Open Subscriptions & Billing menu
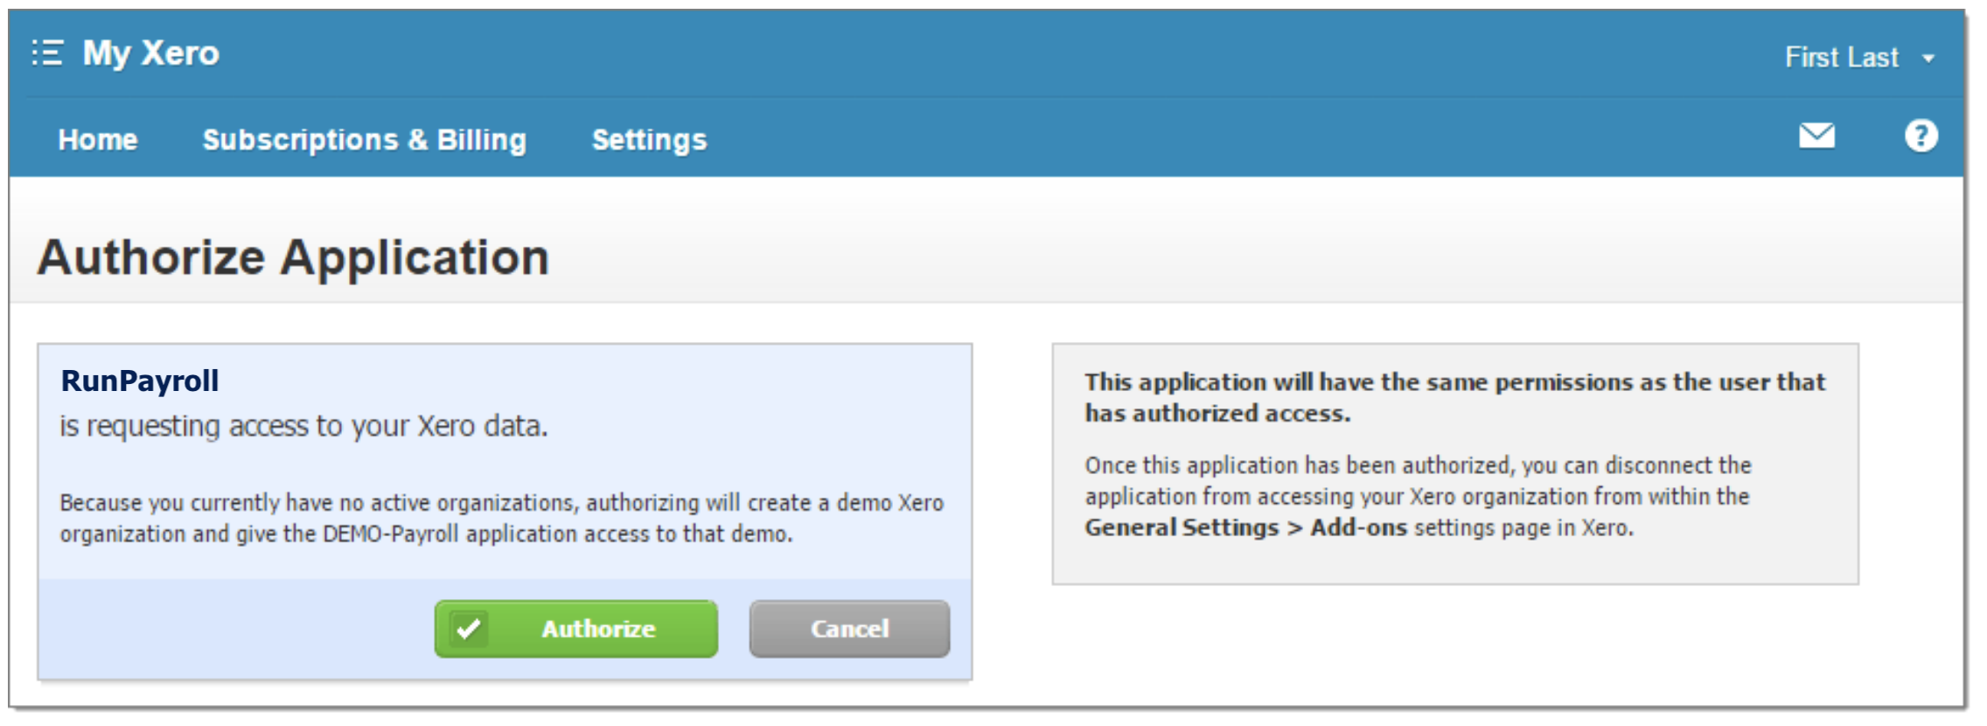Image resolution: width=1987 pixels, height=726 pixels. [x=365, y=140]
